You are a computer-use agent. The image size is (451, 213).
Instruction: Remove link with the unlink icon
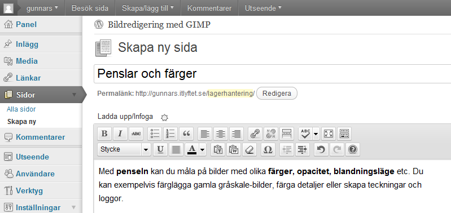click(271, 134)
